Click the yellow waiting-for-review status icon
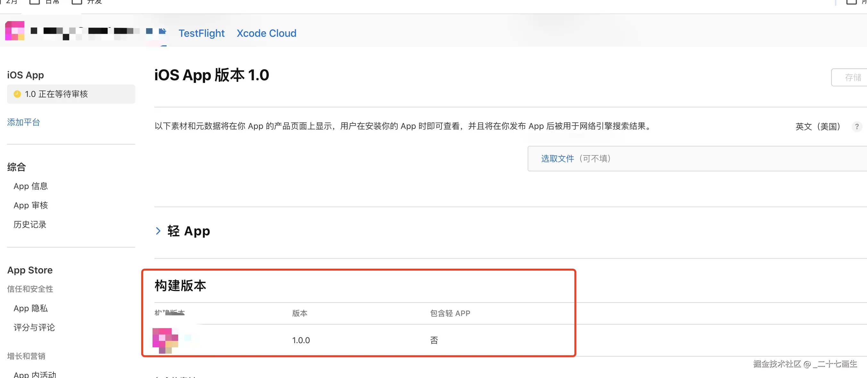Image resolution: width=867 pixels, height=378 pixels. [17, 94]
